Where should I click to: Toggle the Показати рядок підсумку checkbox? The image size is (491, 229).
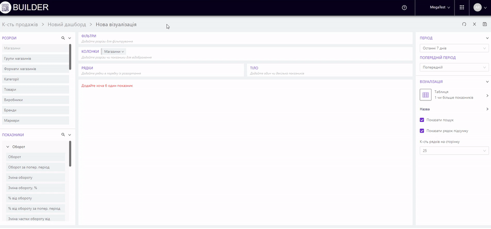click(x=422, y=131)
